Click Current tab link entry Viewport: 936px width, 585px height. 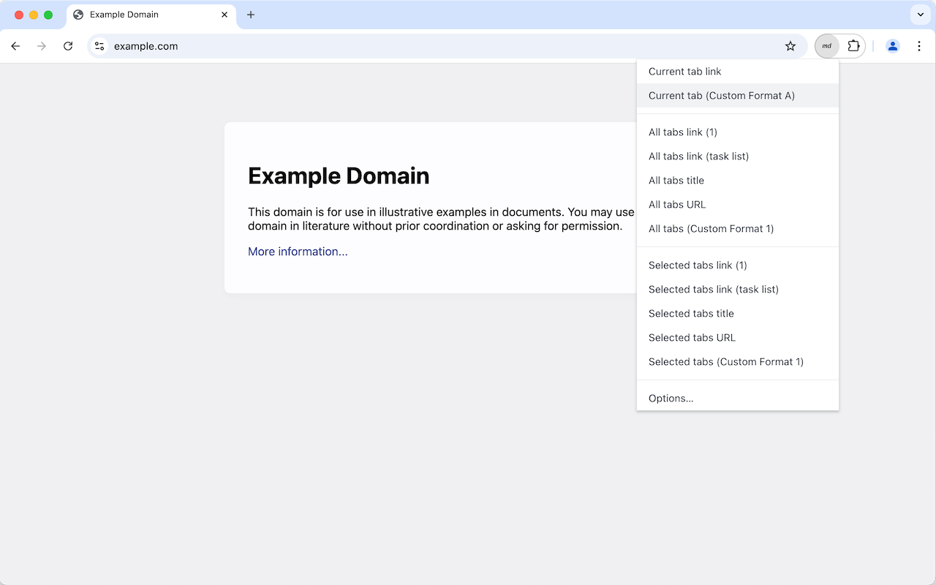tap(685, 71)
